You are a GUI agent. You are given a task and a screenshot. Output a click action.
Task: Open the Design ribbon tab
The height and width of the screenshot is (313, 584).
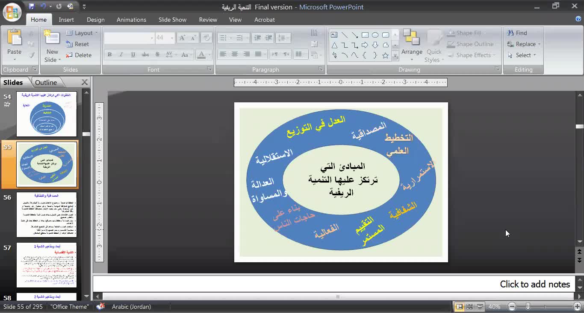pos(95,20)
